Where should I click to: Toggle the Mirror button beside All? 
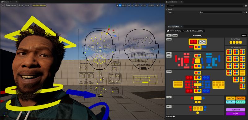tap(175, 35)
